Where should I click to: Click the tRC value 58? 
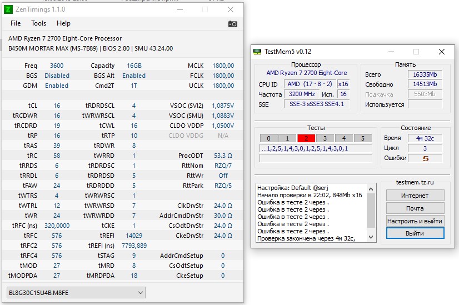tap(57, 156)
